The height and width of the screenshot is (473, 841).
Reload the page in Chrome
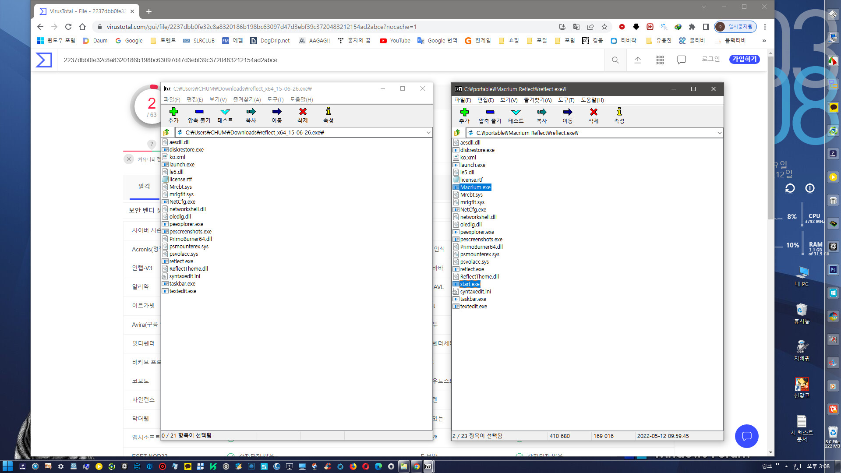tap(68, 27)
